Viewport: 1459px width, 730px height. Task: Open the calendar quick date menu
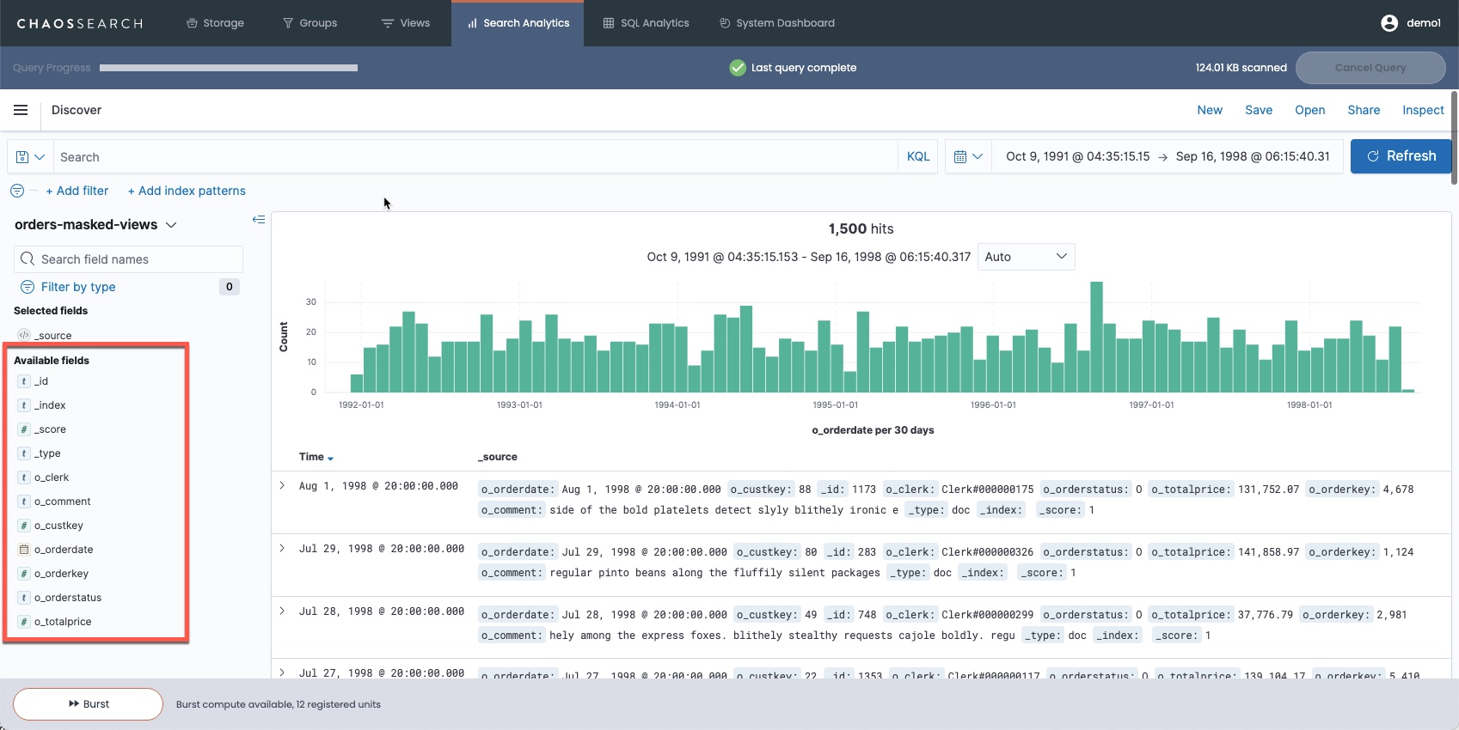[x=968, y=157]
